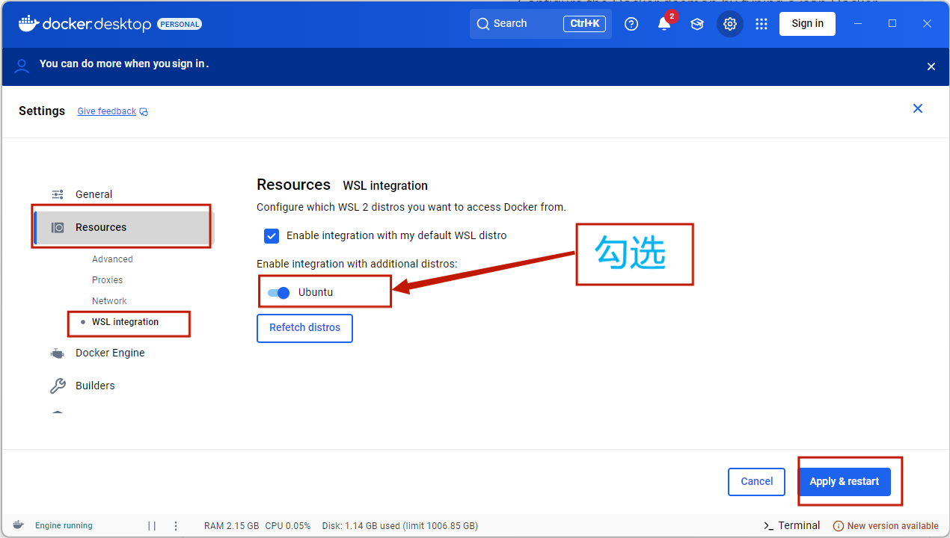Click the Settings gear icon in header
The height and width of the screenshot is (538, 950).
730,24
